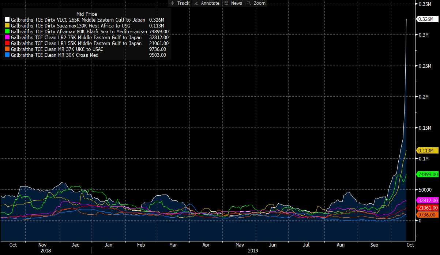Select the Zoom tool
Screen dimensions: 440x255
256,3
